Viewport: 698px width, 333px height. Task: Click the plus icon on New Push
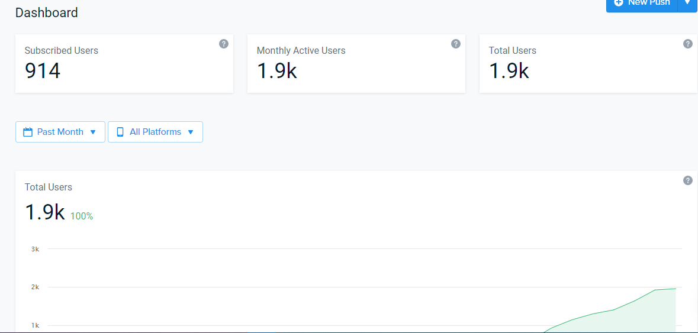click(618, 3)
